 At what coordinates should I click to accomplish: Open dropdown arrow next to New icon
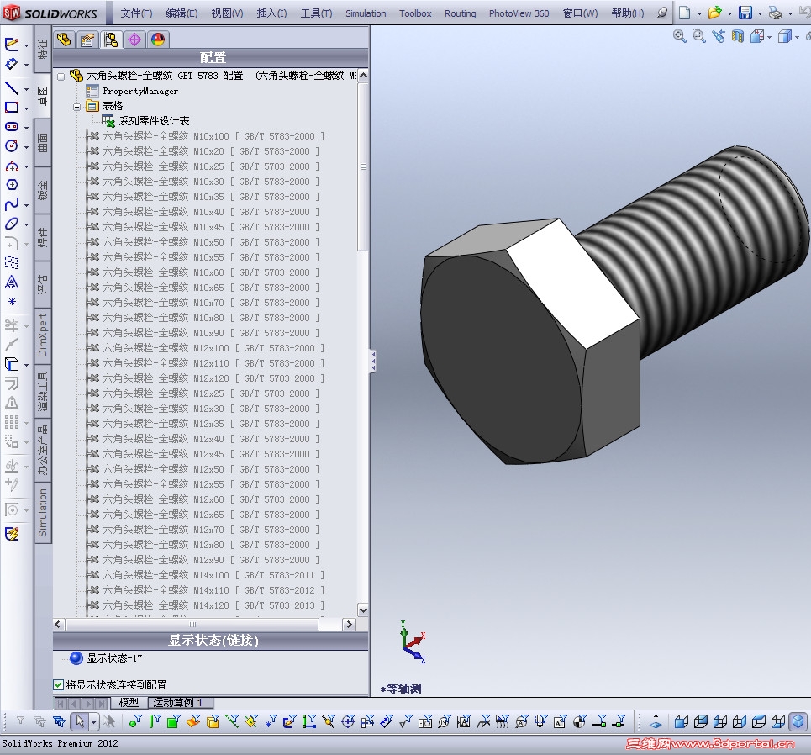699,14
